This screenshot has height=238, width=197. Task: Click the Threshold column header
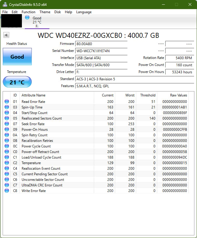tap(146, 95)
